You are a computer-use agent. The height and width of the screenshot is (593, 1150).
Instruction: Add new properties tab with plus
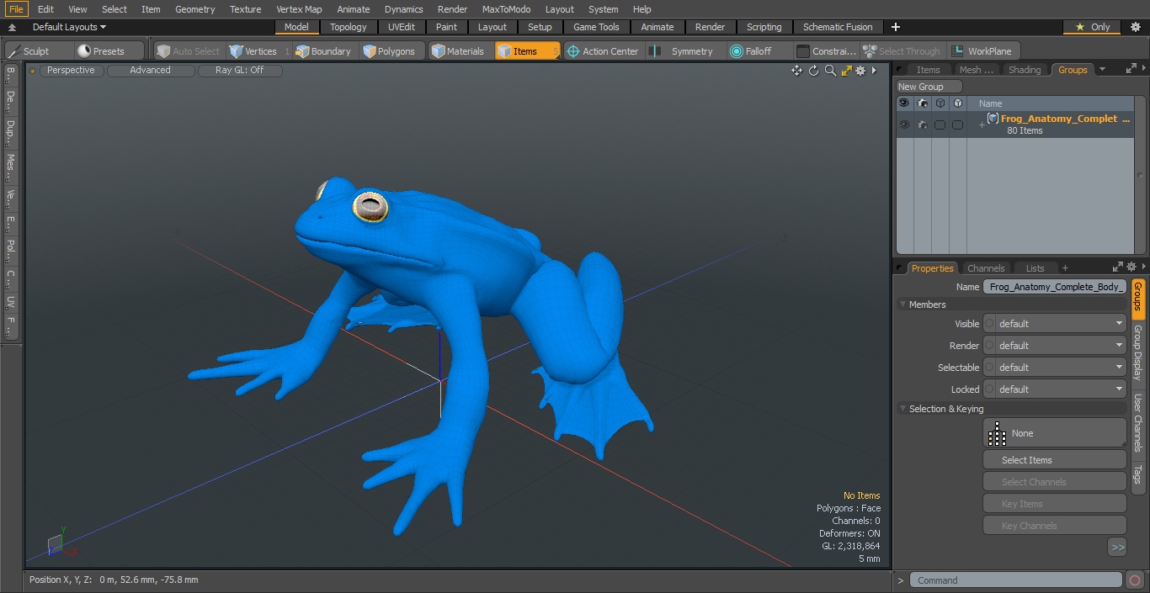tap(1065, 268)
